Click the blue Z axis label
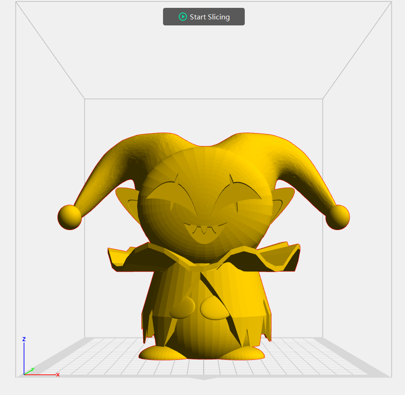 [x=24, y=339]
